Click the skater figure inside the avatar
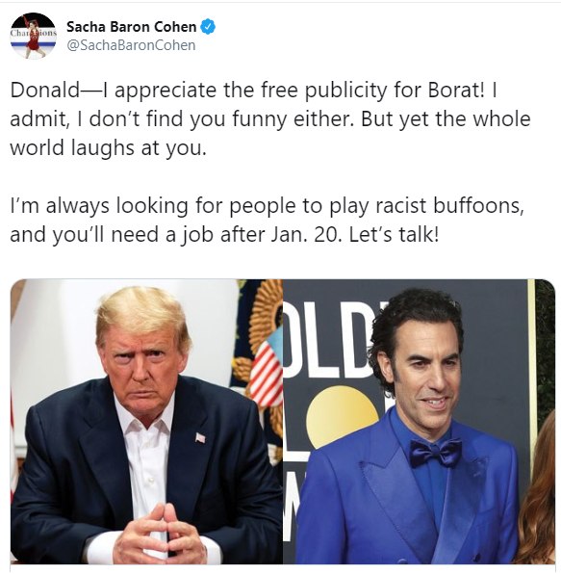561x574 pixels. point(33,37)
